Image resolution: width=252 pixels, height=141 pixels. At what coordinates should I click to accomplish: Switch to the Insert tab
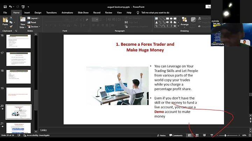[x=27, y=13]
